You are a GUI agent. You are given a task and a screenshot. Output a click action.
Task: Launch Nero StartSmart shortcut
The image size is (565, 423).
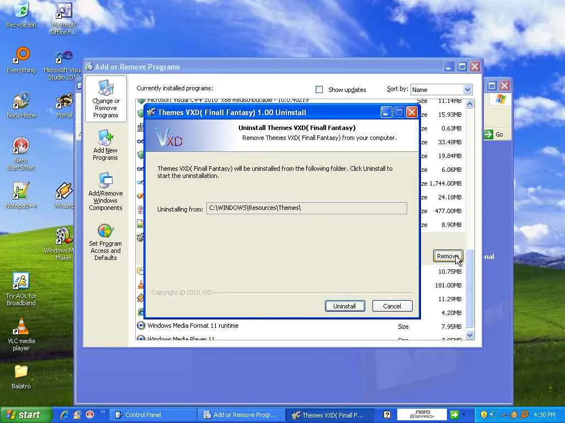pyautogui.click(x=22, y=154)
